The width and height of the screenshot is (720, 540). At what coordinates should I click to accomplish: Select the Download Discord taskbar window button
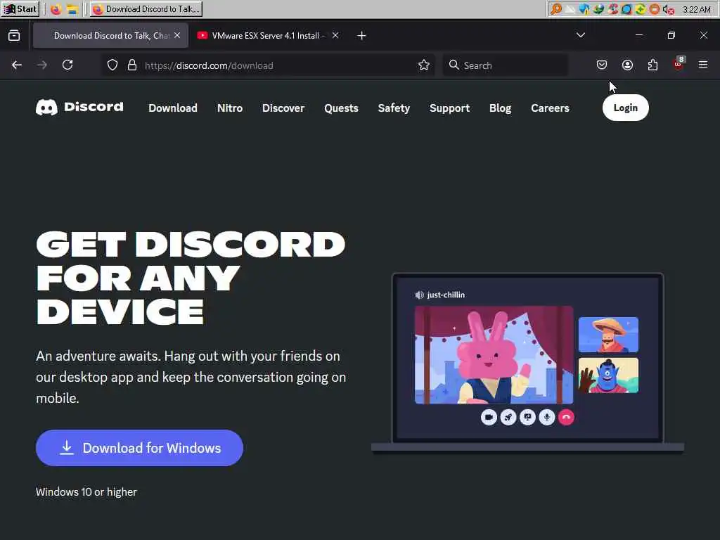[x=146, y=9]
